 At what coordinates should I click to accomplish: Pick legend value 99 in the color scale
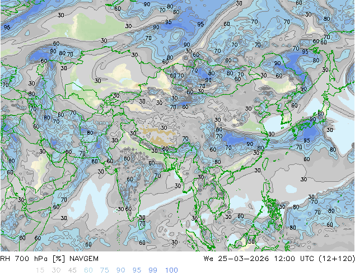click(x=153, y=271)
